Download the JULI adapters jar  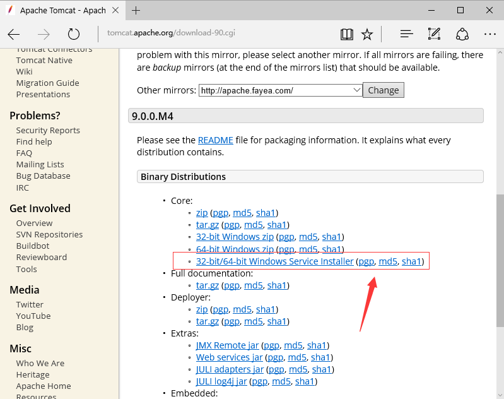pyautogui.click(x=230, y=369)
